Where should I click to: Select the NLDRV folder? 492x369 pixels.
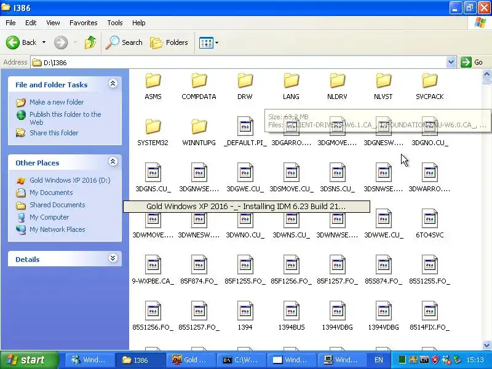coord(337,87)
